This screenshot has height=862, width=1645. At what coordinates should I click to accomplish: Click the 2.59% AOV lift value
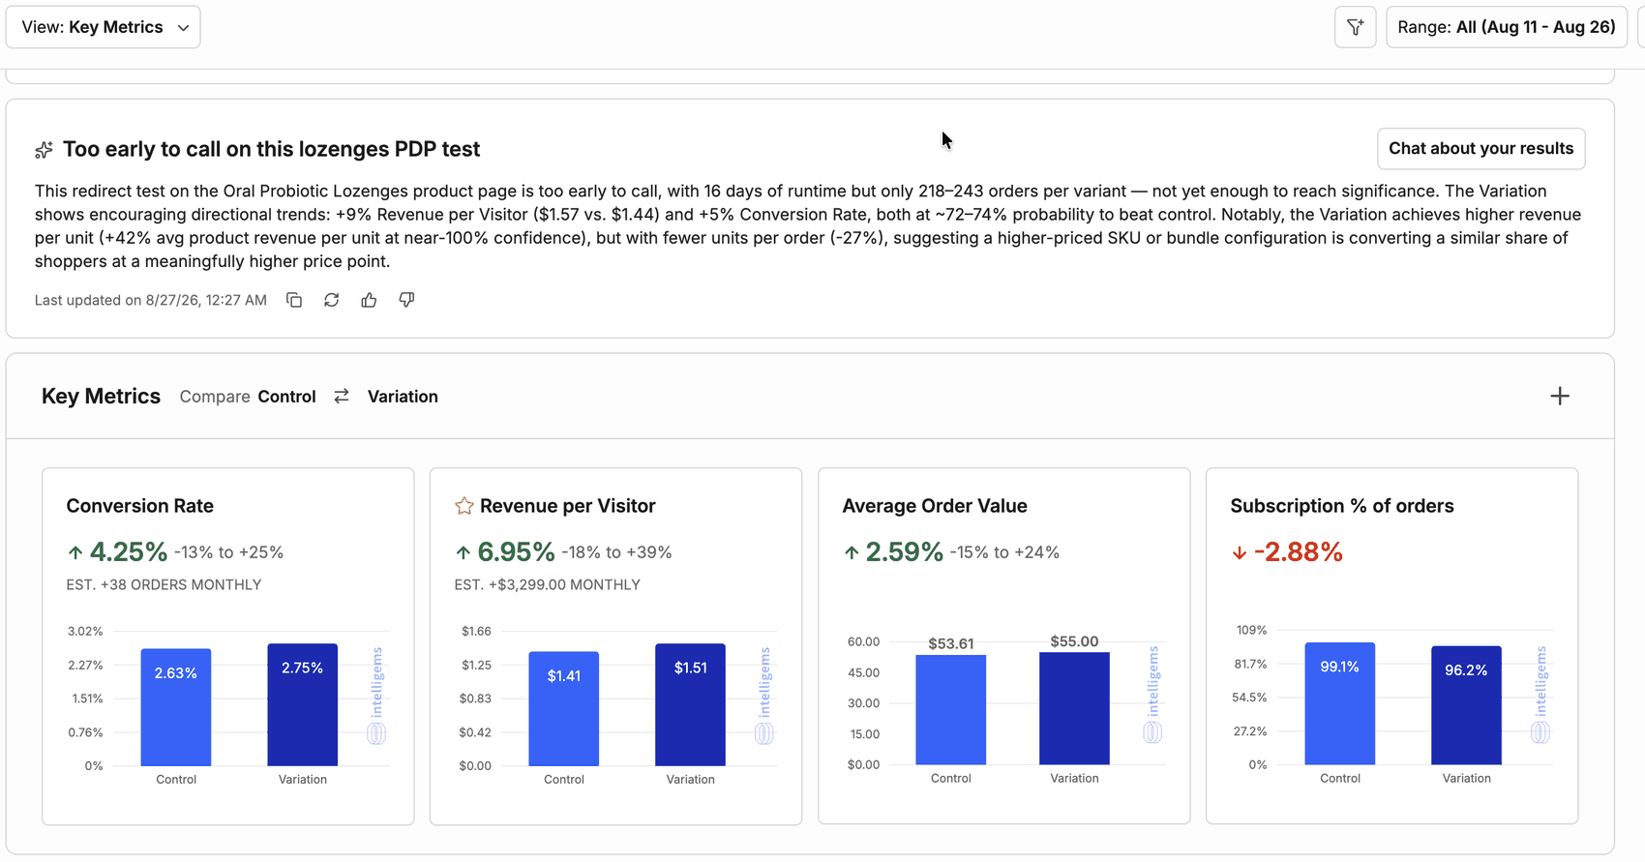pyautogui.click(x=905, y=552)
